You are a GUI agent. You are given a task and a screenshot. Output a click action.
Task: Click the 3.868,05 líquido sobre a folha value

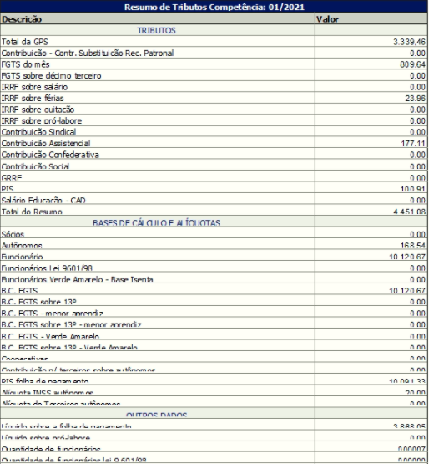[x=409, y=426]
